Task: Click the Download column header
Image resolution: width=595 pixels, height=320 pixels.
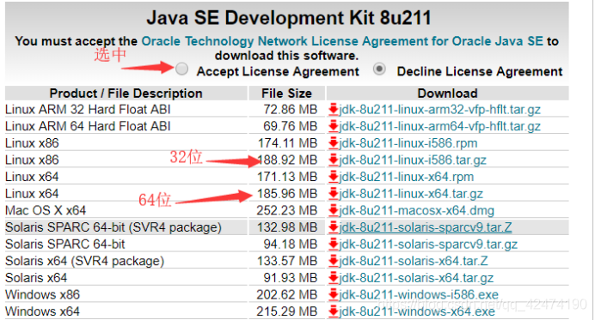Action: [447, 94]
